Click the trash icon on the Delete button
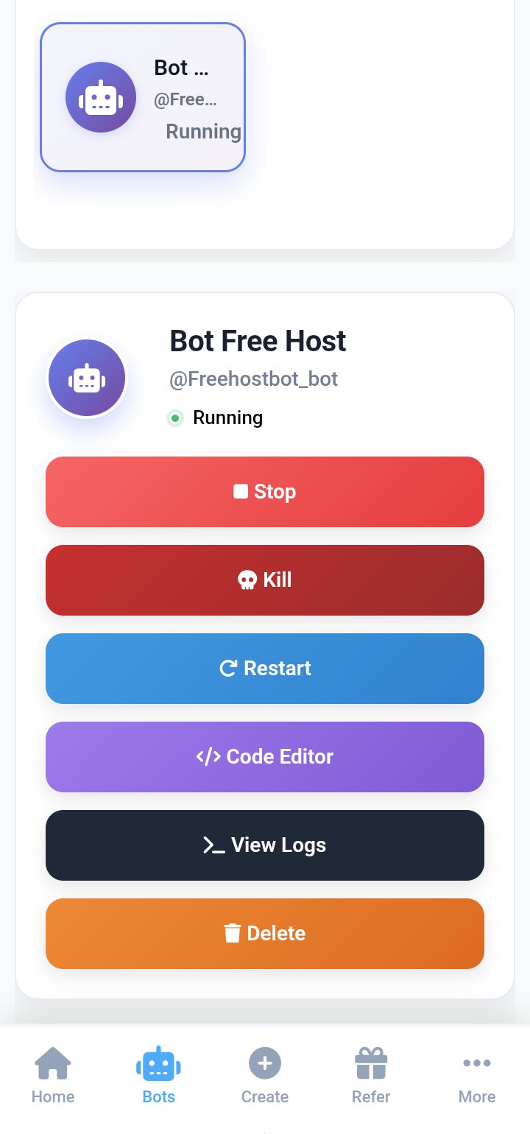This screenshot has height=1134, width=530. click(233, 934)
